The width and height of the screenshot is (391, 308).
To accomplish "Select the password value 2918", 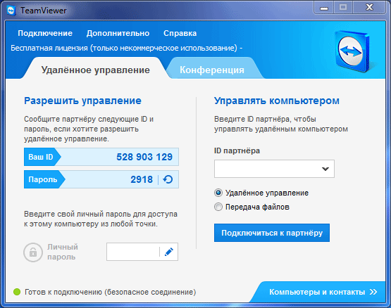I will (142, 179).
